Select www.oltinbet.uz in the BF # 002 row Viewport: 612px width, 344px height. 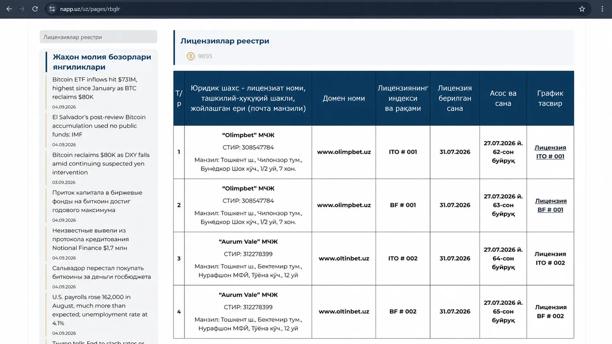pos(344,311)
